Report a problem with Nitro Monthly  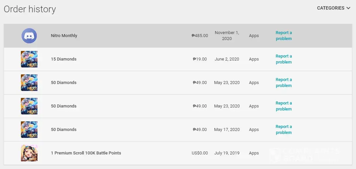pos(284,36)
